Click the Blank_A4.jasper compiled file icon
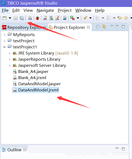 (x=15, y=72)
